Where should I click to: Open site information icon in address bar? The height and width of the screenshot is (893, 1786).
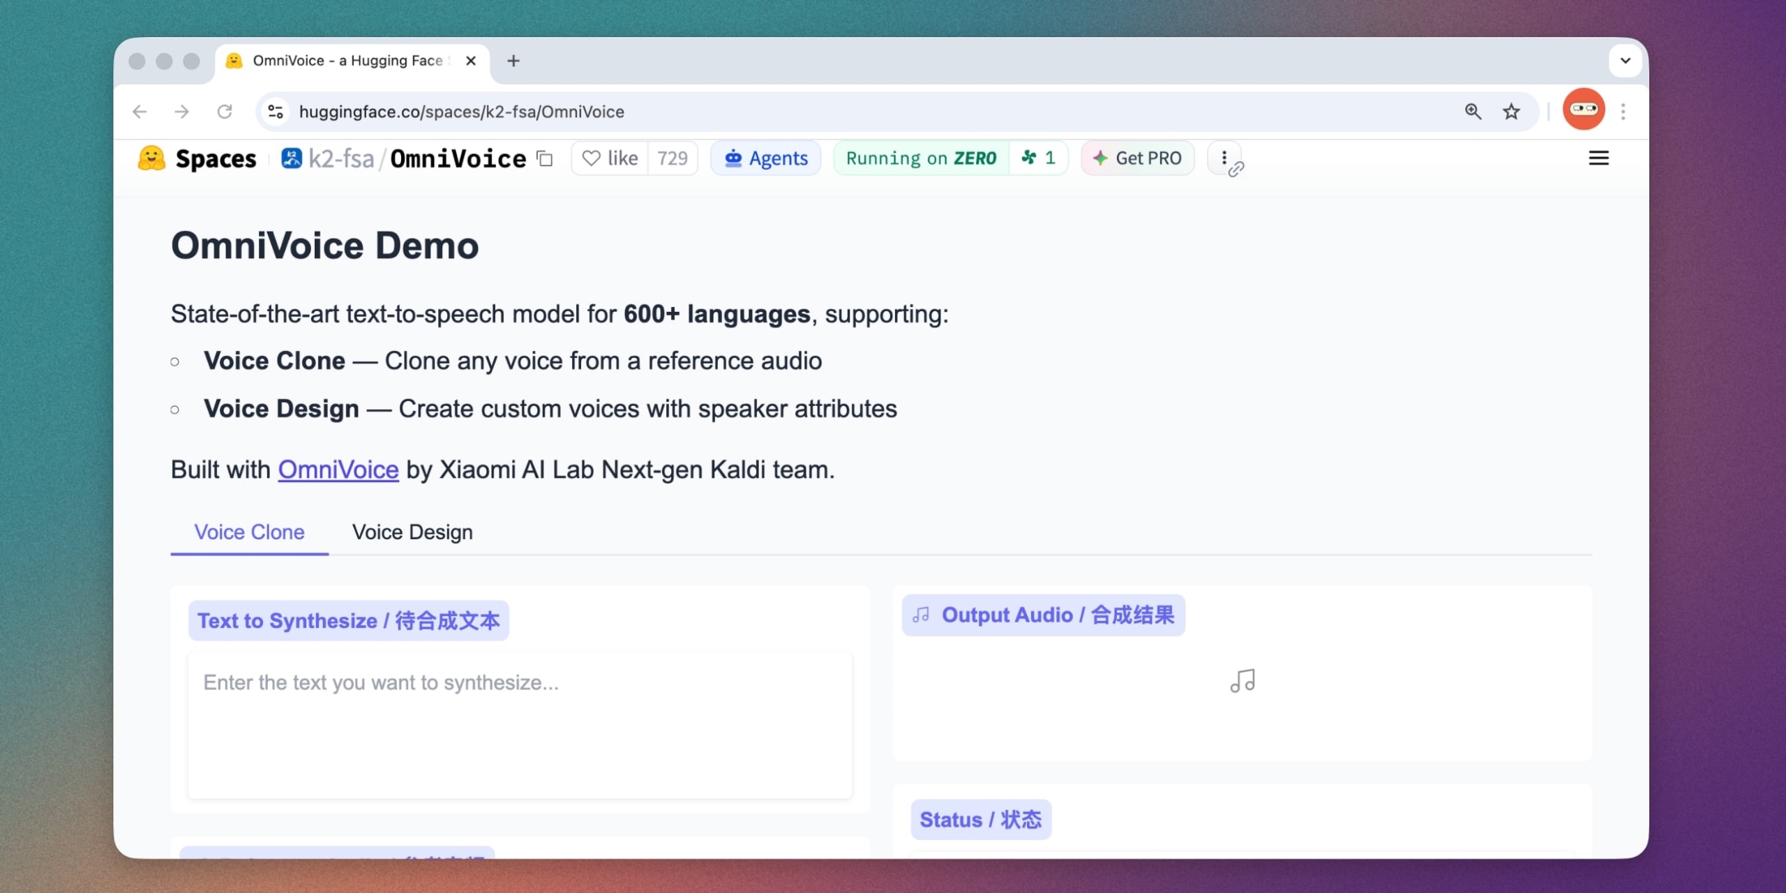coord(276,112)
